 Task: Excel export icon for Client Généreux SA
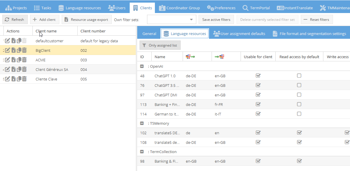pyautogui.click(x=13, y=69)
